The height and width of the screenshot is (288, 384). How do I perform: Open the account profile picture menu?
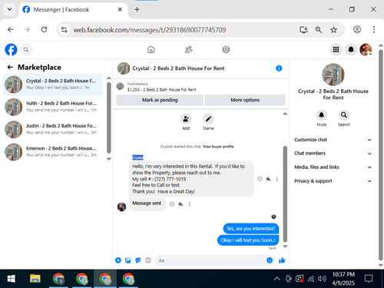tap(366, 49)
